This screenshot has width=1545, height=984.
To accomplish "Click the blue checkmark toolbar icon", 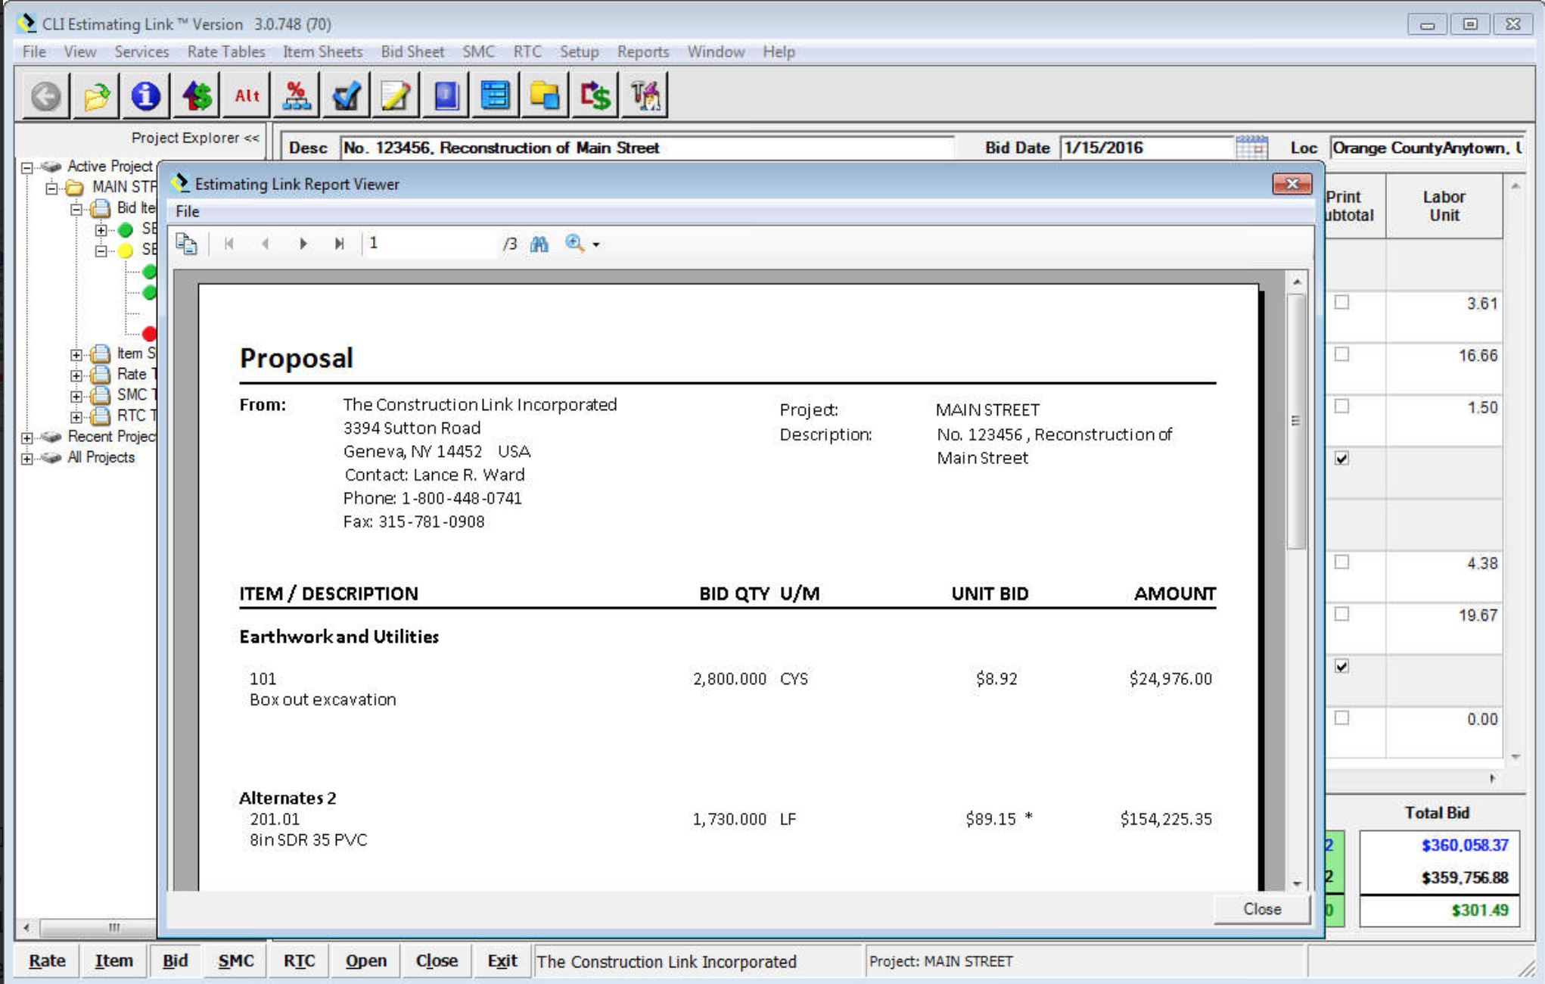I will tap(347, 96).
